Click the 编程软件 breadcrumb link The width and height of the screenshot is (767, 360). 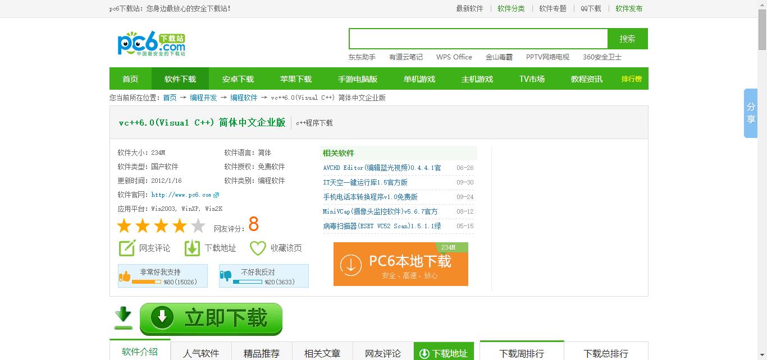(244, 98)
